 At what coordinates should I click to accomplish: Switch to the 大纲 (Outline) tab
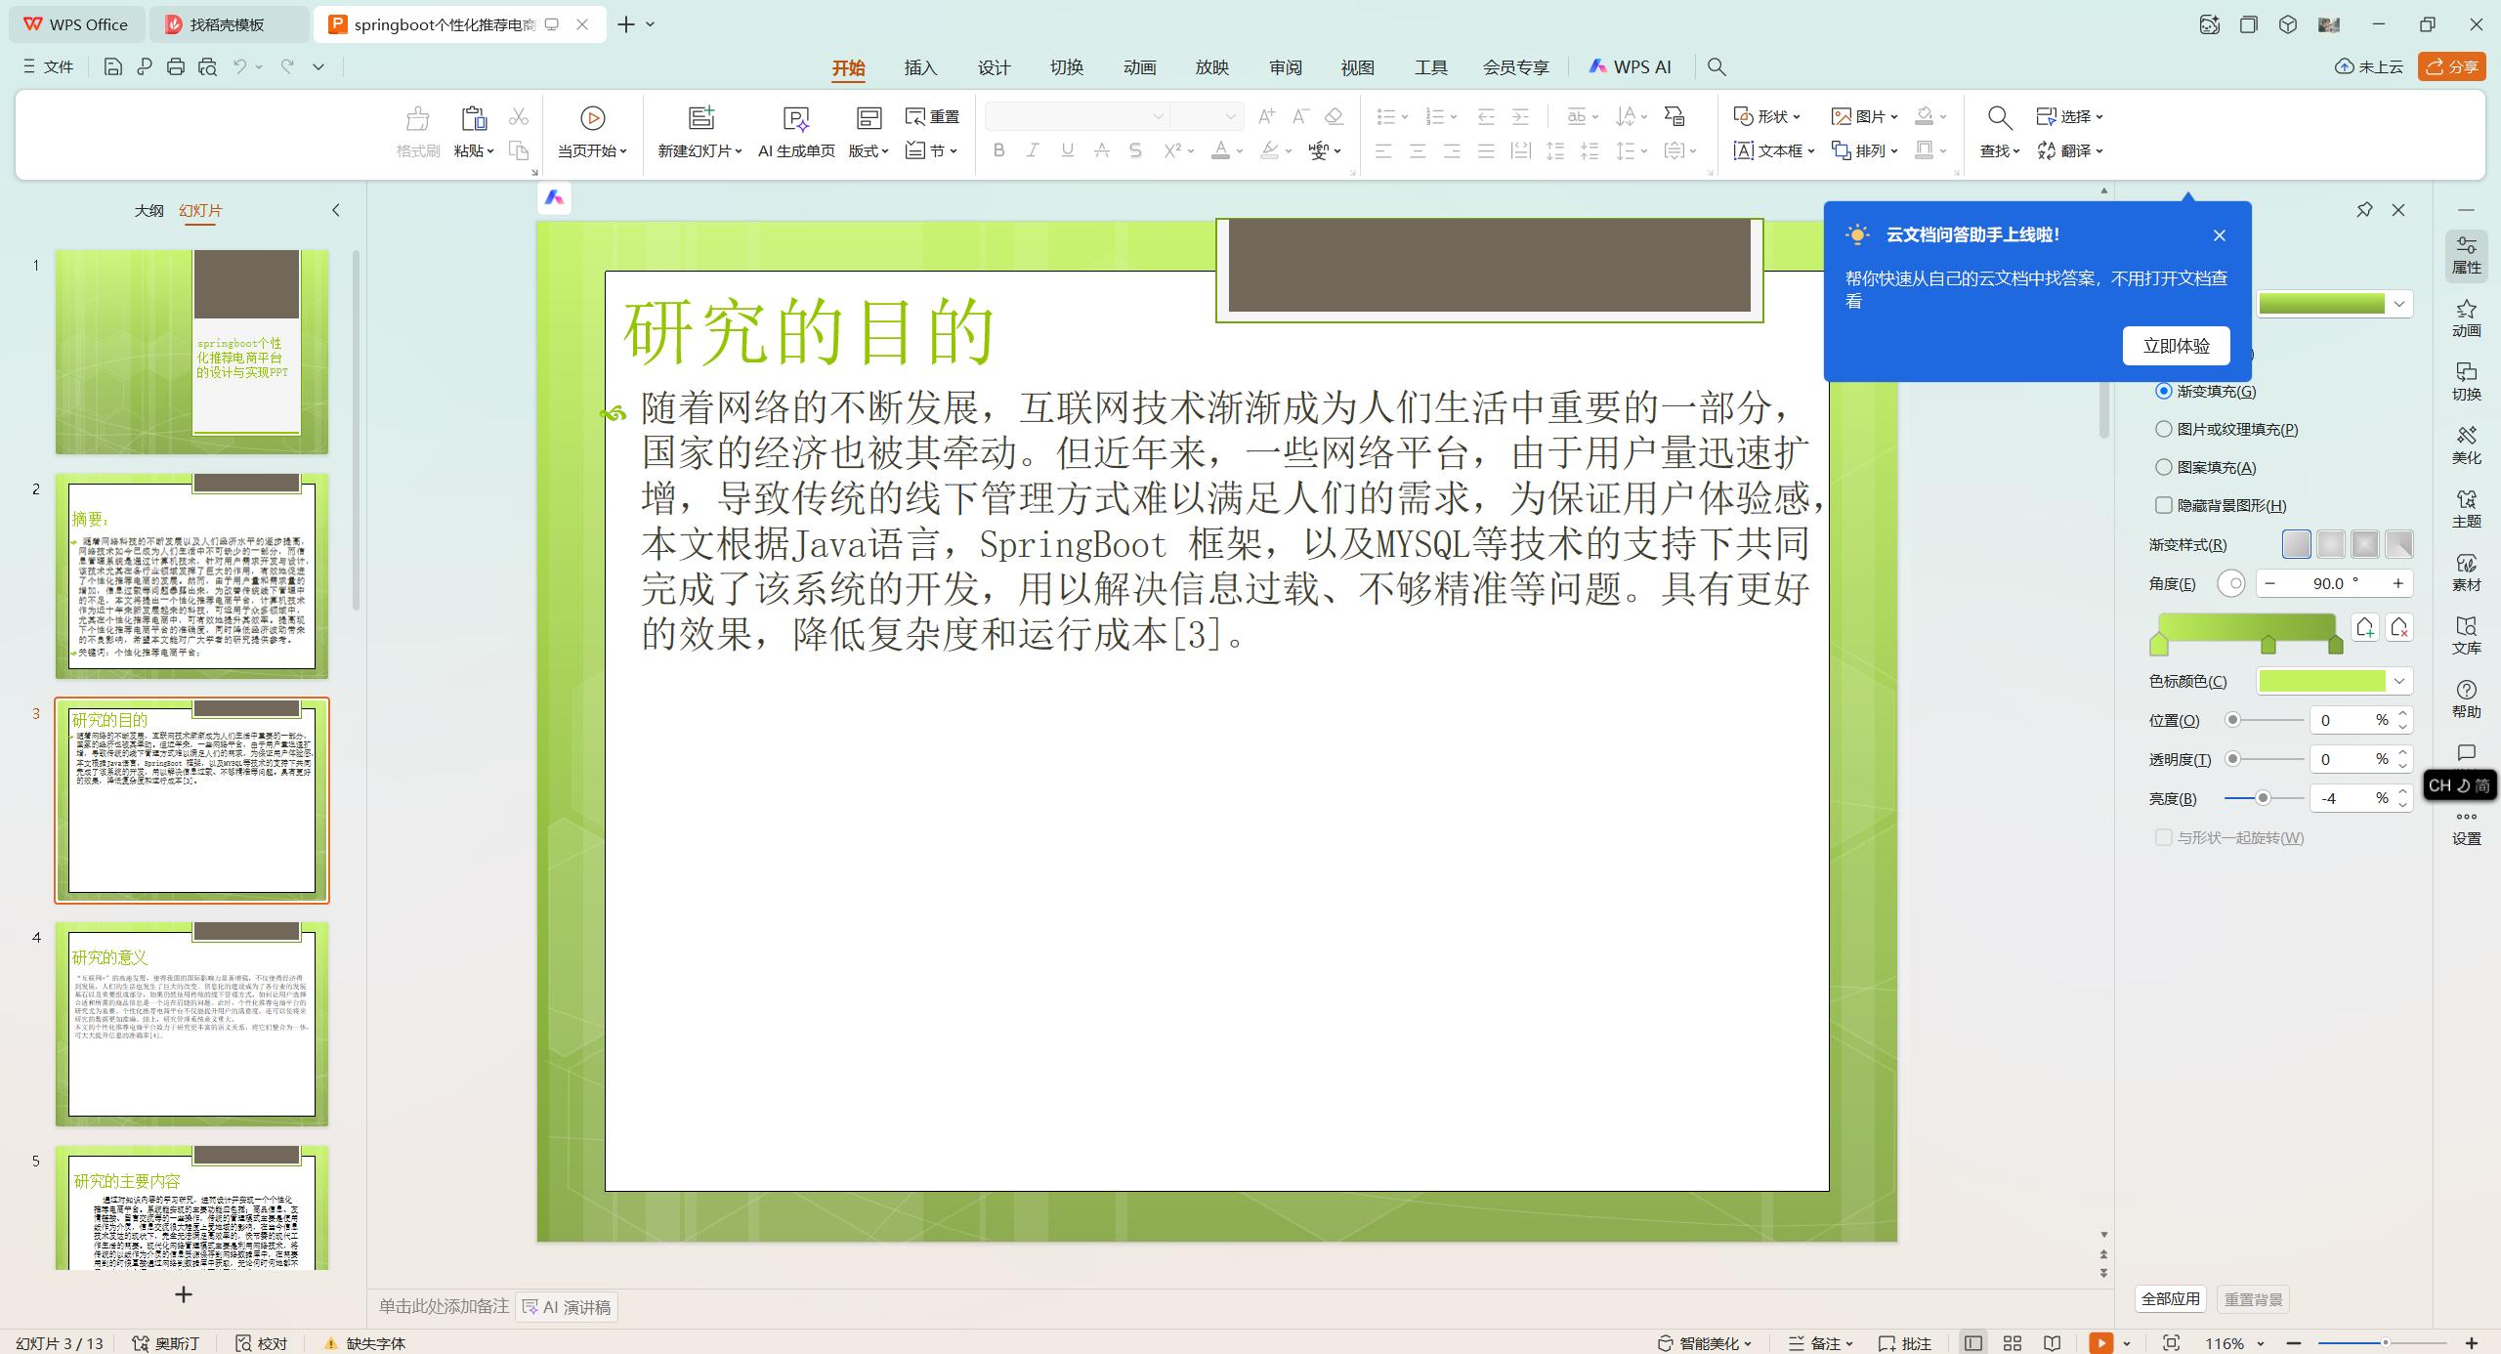148,210
